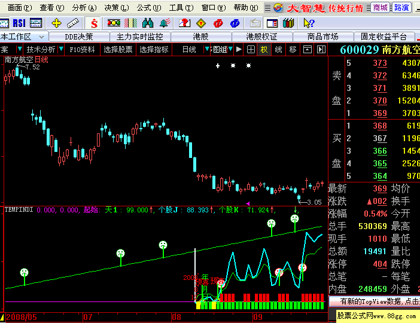Screen dimensions: 420x323
Task: Open the 查看(V) menu
Action: click(x=51, y=8)
